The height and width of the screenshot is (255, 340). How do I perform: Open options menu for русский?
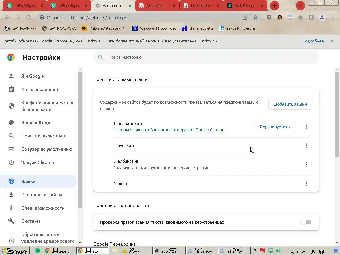[306, 146]
